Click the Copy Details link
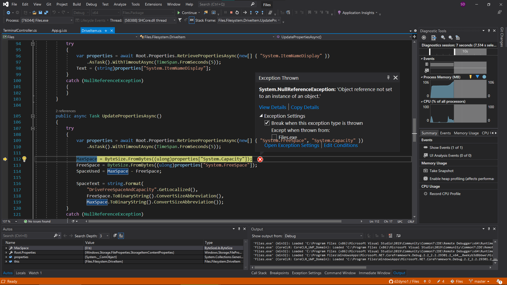This screenshot has height=285, width=507. point(305,107)
